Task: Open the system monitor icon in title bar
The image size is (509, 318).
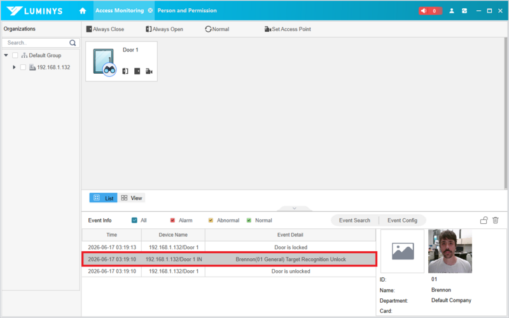Action: 464,11
